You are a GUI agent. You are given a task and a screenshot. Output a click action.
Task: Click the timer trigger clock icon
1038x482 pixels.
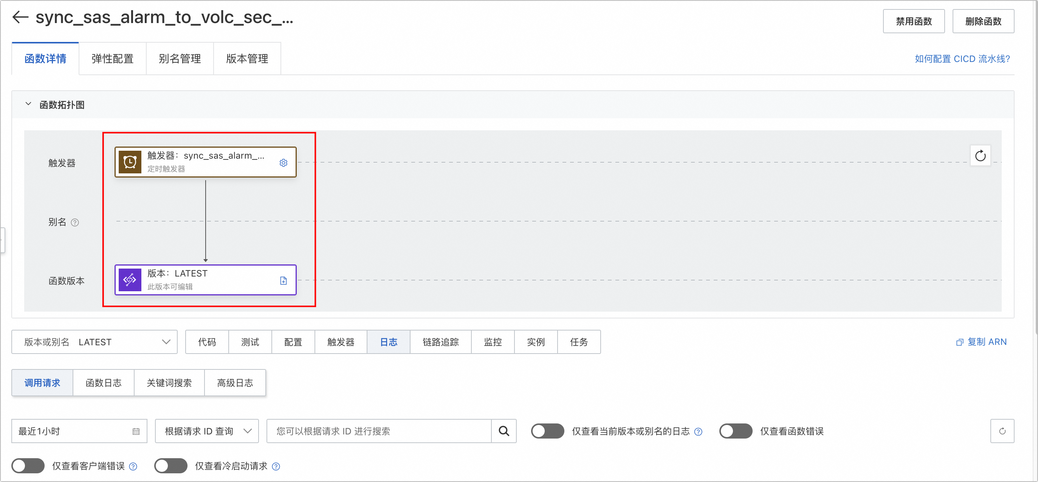click(130, 162)
